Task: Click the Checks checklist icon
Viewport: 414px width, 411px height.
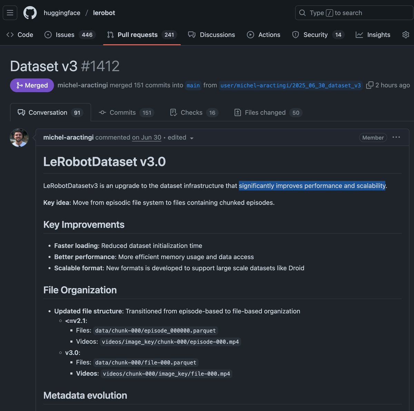Action: (174, 112)
